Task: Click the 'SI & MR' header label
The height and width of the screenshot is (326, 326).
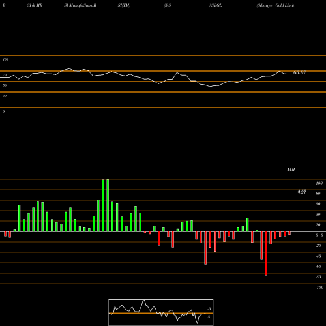Action: coord(35,5)
